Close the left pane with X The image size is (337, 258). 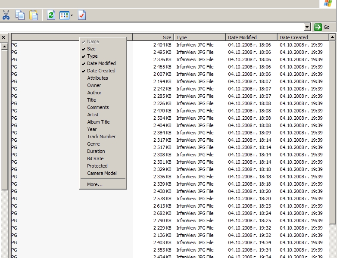pos(4,37)
